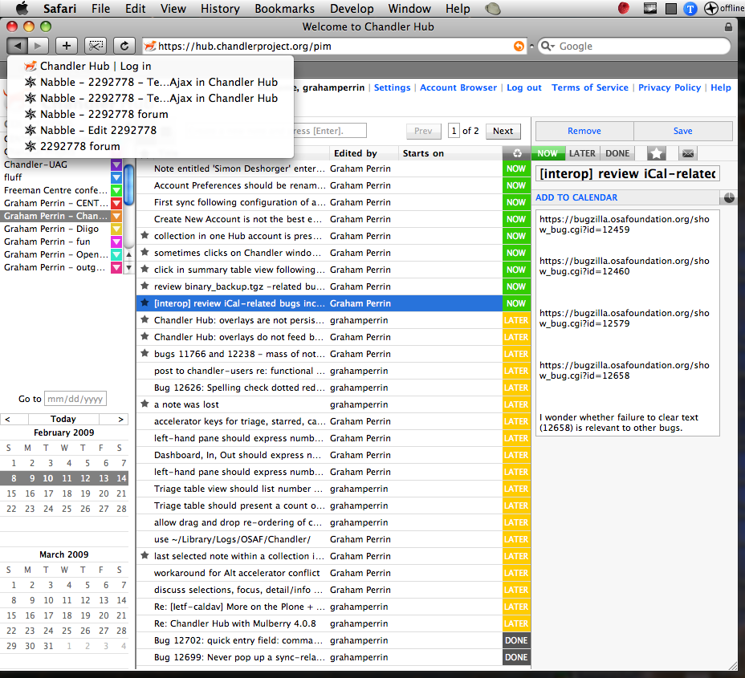Open the fluff collection blue dropdown arrow
Screen dimensions: 745x678
(x=116, y=178)
